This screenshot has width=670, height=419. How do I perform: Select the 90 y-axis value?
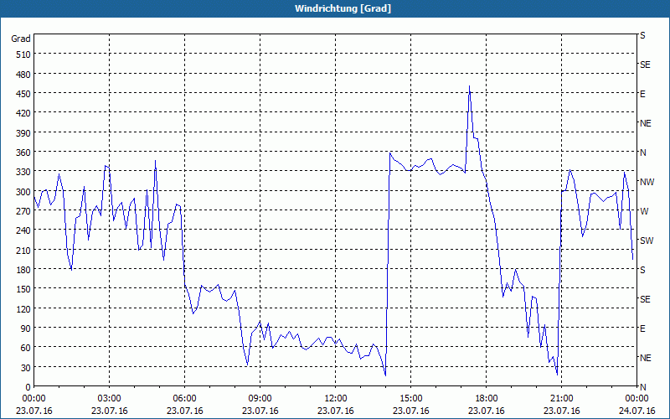tap(26, 328)
